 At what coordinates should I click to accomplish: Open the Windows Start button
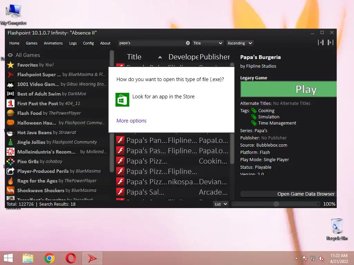(x=8, y=258)
